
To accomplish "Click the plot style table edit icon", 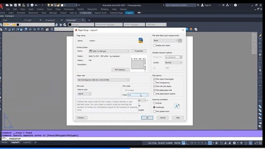I will point(180,41).
